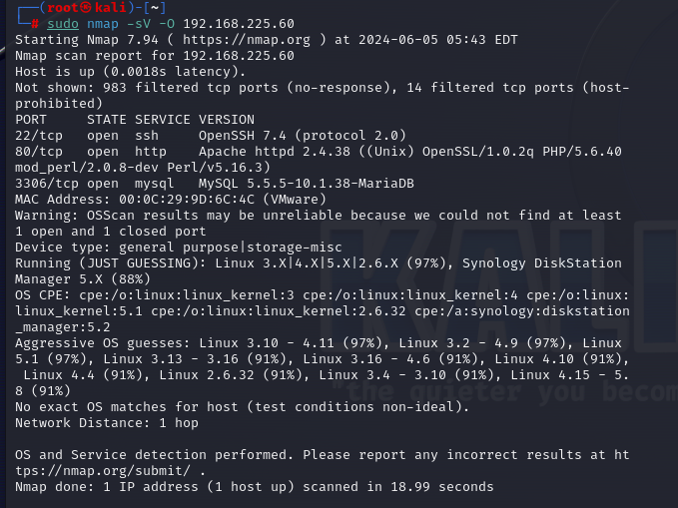Click the red root username in the prompt

(x=63, y=8)
